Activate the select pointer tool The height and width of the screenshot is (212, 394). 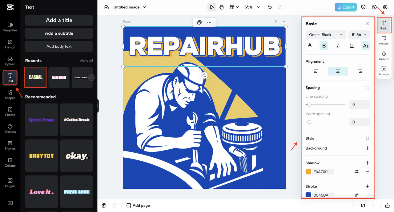[x=212, y=7]
